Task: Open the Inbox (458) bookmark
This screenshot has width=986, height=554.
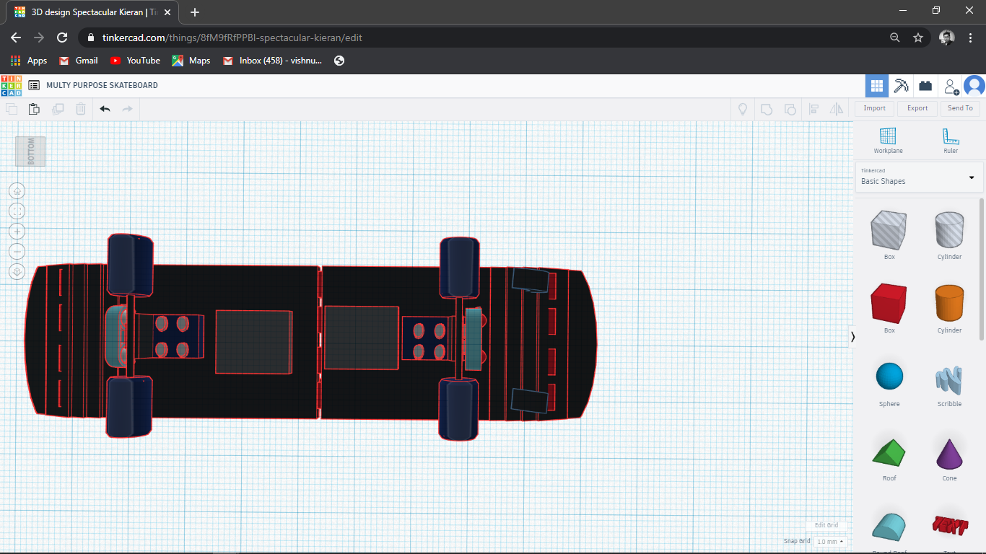Action: [x=273, y=61]
